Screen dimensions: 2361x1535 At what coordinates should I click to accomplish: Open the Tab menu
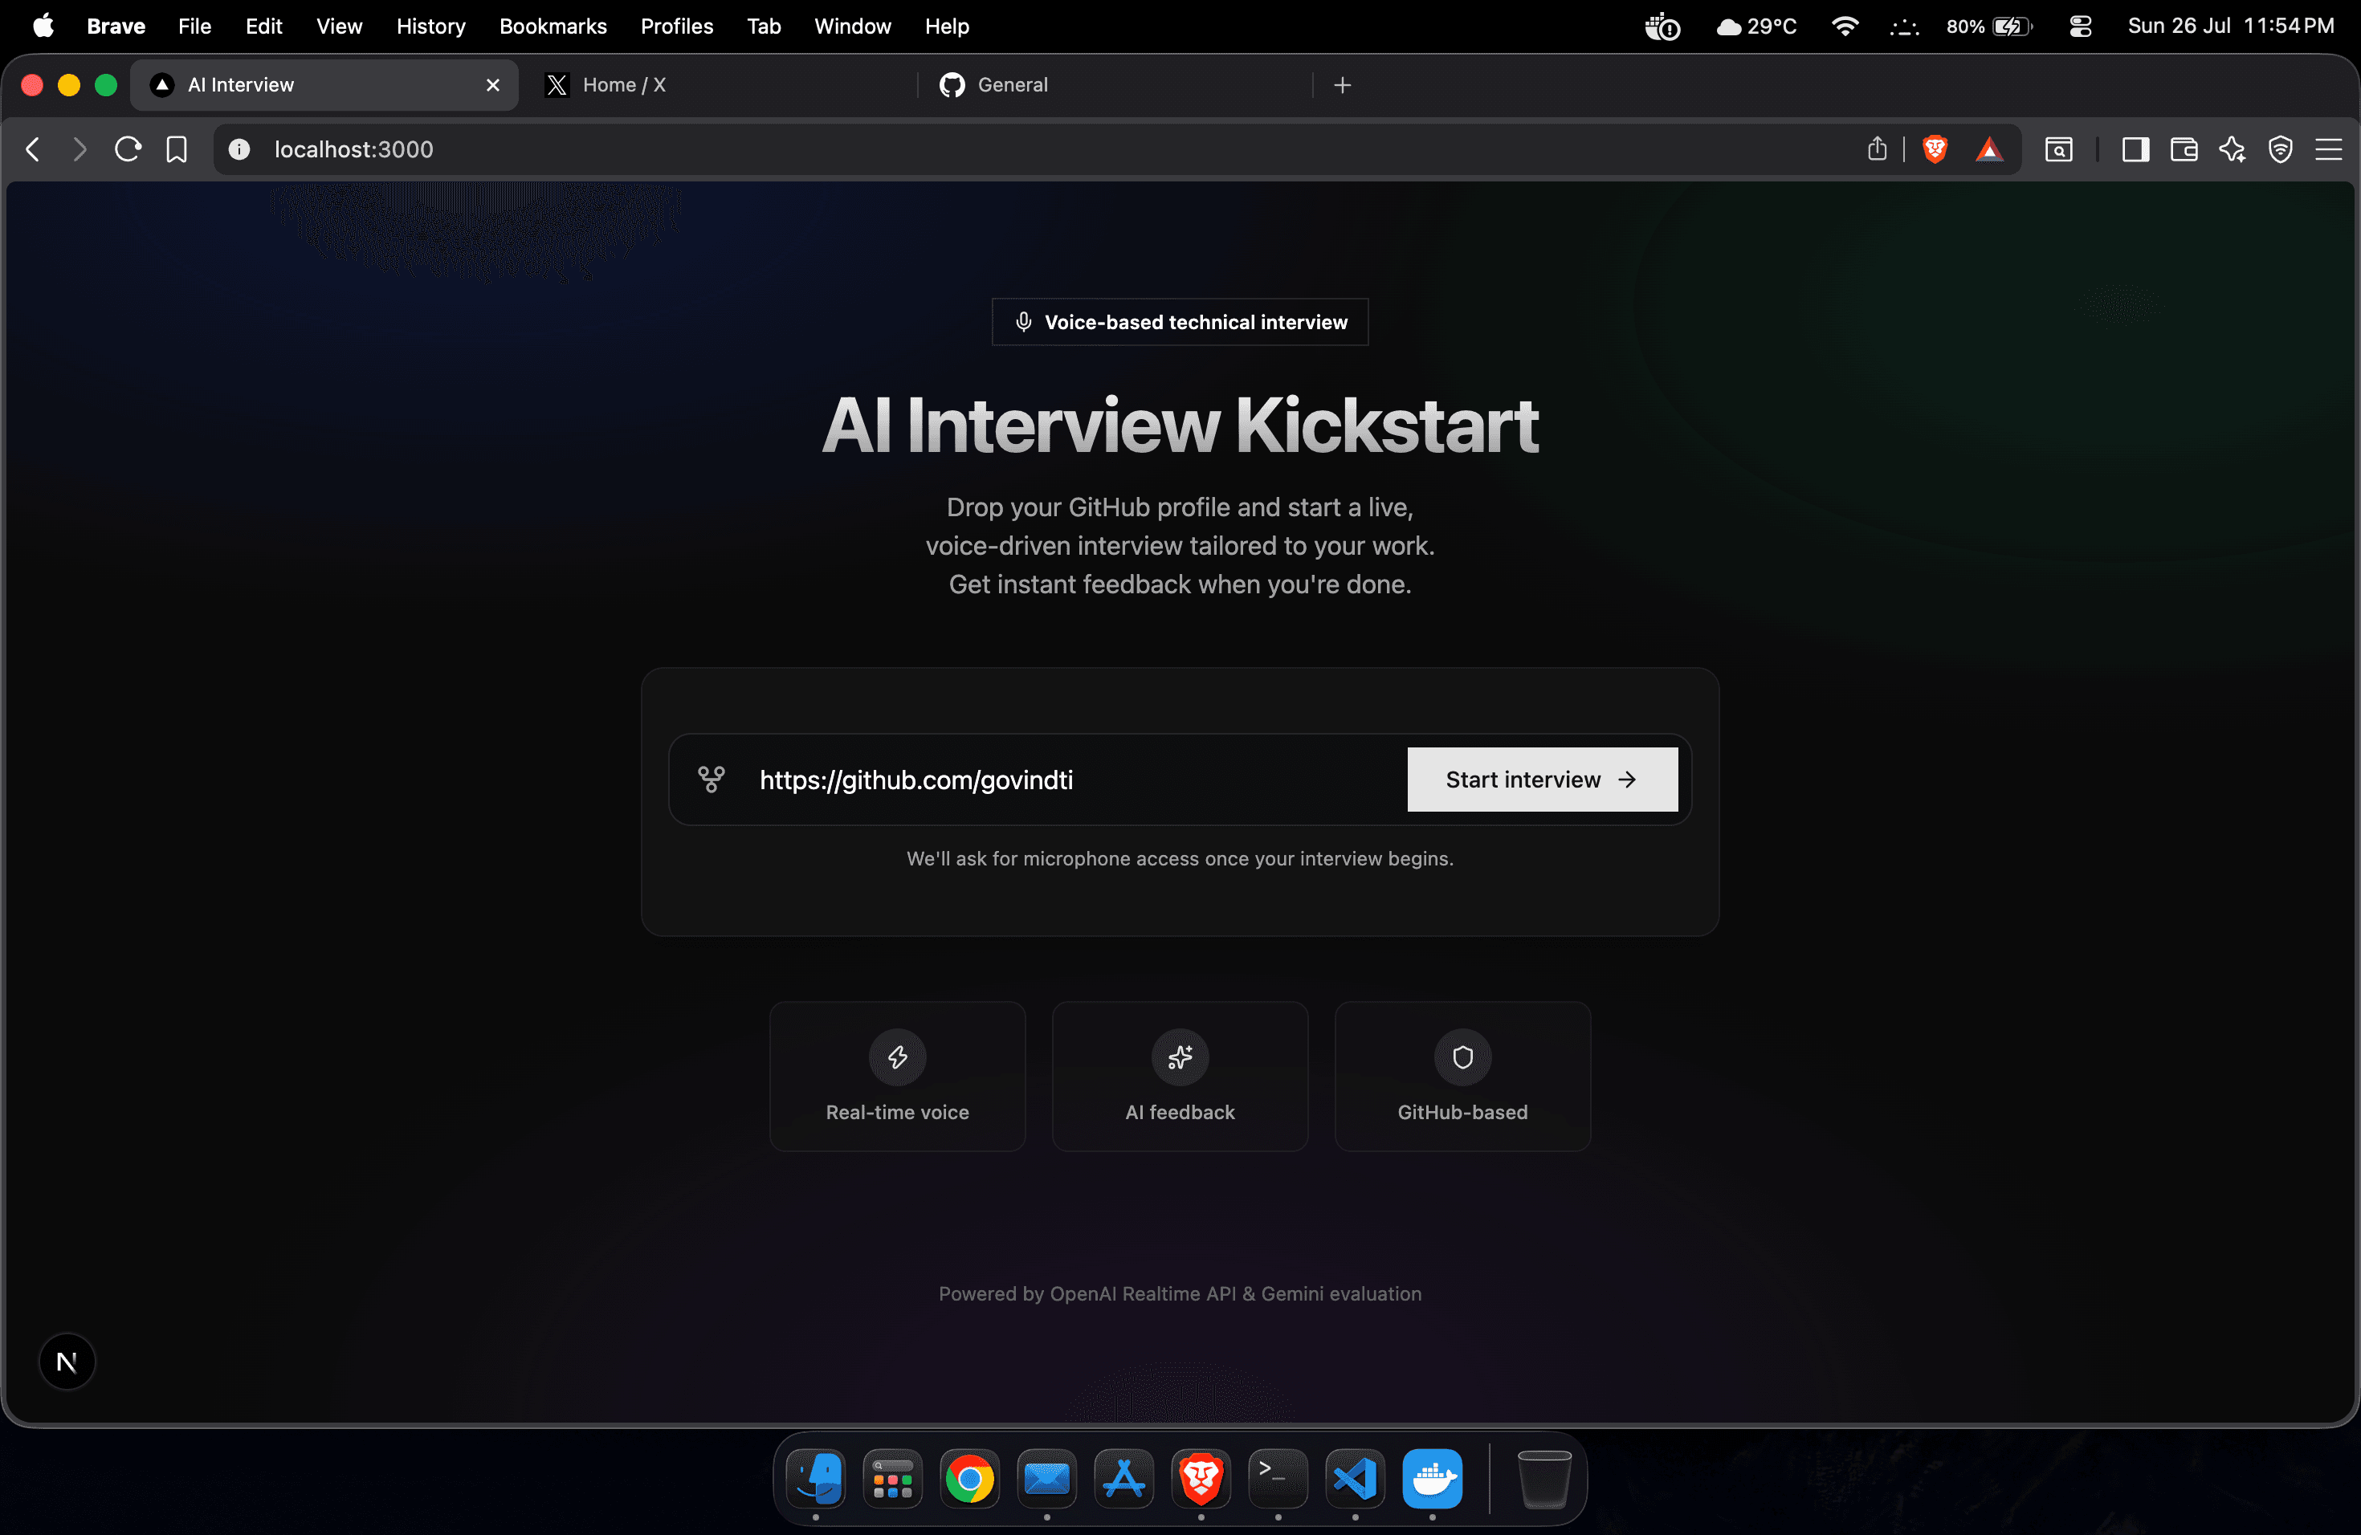764,26
